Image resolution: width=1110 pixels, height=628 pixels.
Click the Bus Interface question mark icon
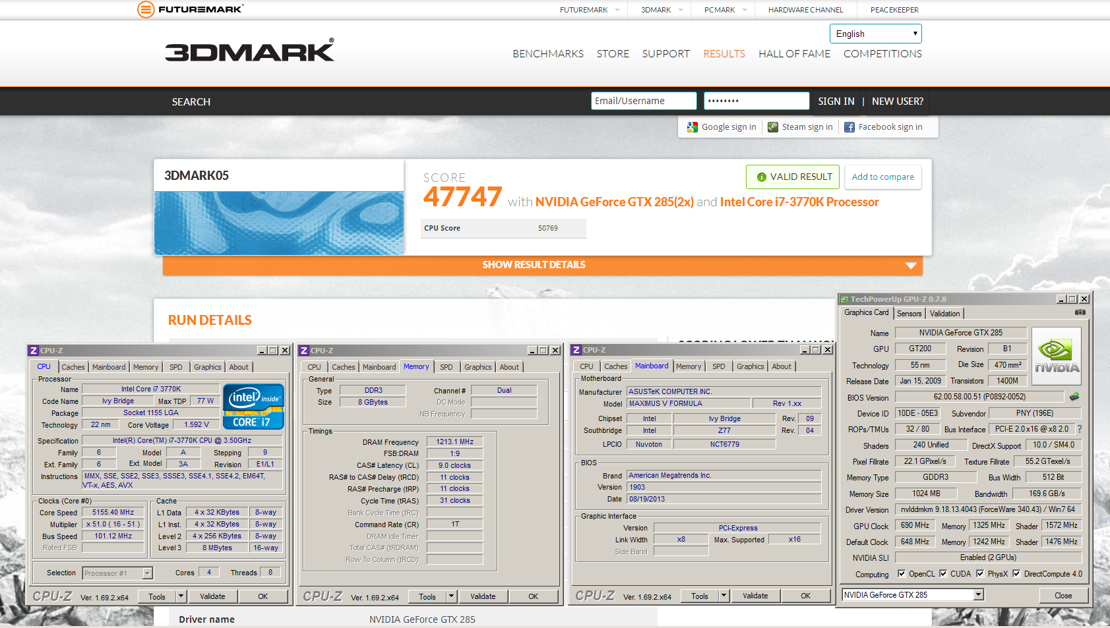(x=1080, y=429)
